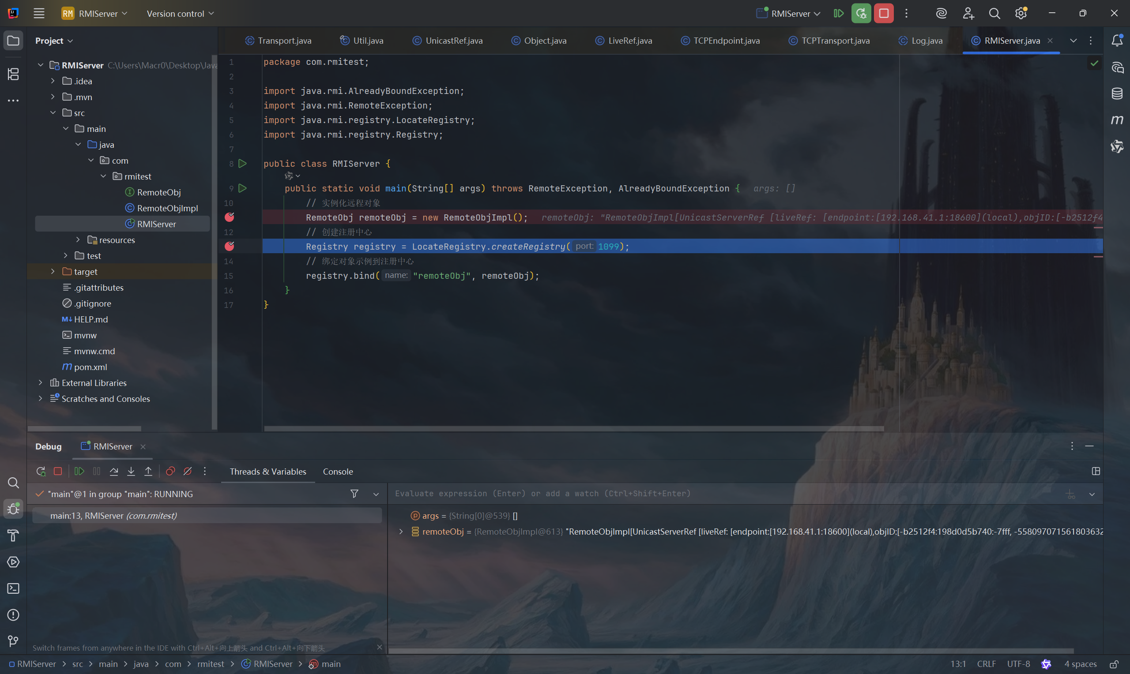1130x674 pixels.
Task: Minimize debug panel with hide button
Action: 1089,446
